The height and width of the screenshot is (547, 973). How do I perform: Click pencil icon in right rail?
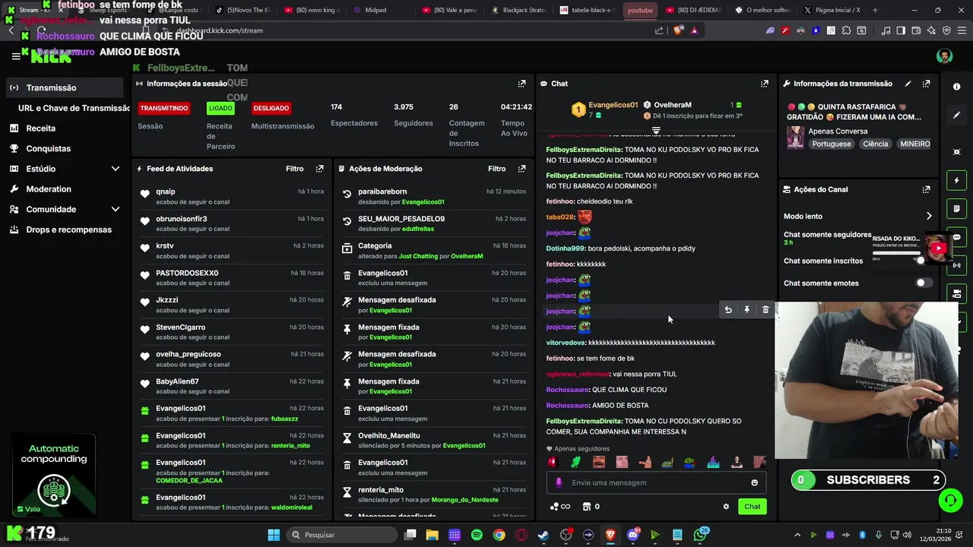(957, 115)
